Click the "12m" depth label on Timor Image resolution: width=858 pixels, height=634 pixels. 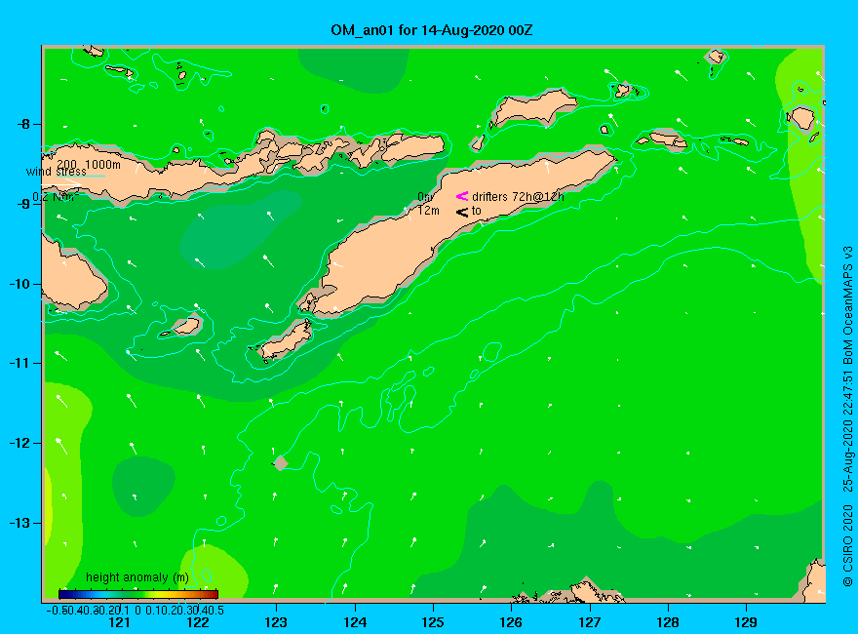click(428, 211)
